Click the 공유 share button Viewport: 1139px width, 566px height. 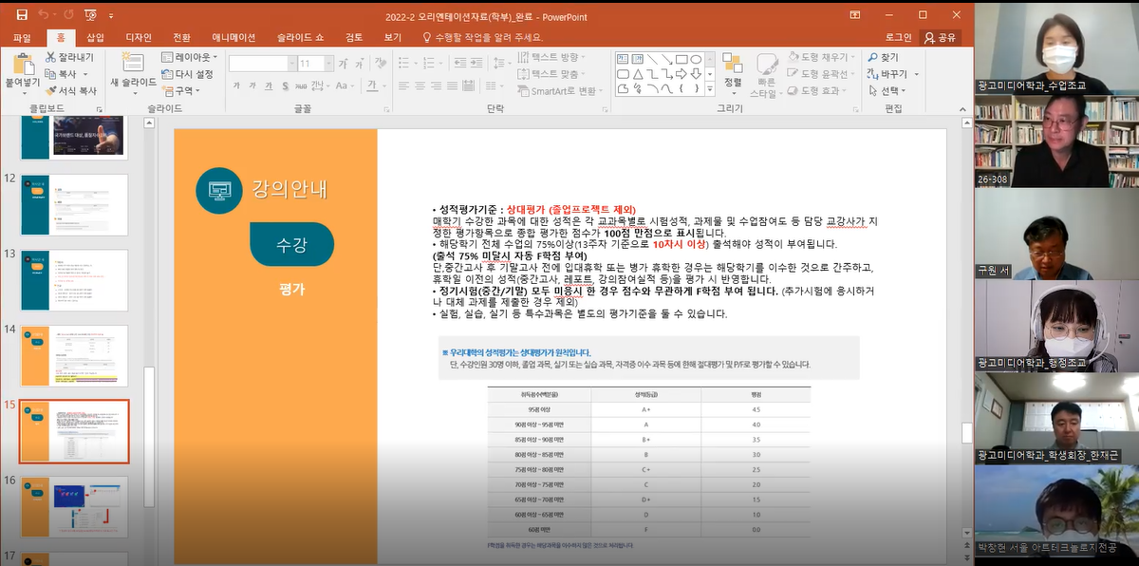click(x=939, y=38)
